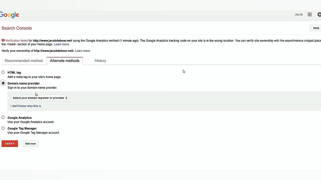Click the jacobdeboer.net URL in the Verify your ownership line
The height and width of the screenshot is (180, 321).
[x=54, y=51]
